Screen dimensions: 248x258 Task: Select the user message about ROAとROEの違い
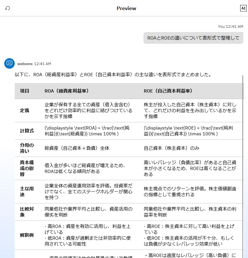pyautogui.click(x=193, y=38)
